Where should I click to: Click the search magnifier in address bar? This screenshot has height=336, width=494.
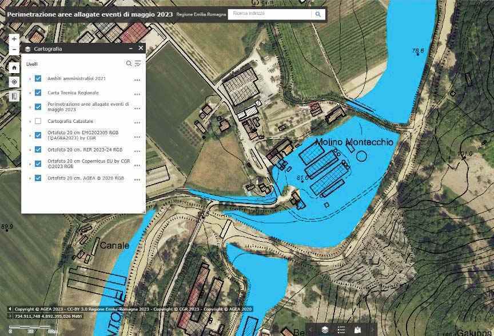tap(318, 14)
